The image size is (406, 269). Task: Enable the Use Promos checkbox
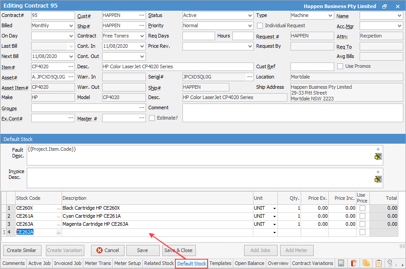click(340, 66)
